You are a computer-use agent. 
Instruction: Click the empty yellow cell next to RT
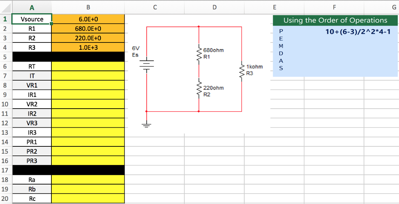click(88, 67)
